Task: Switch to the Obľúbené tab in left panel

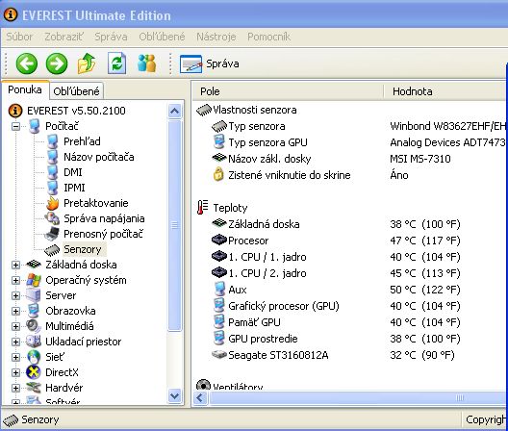Action: coord(76,91)
